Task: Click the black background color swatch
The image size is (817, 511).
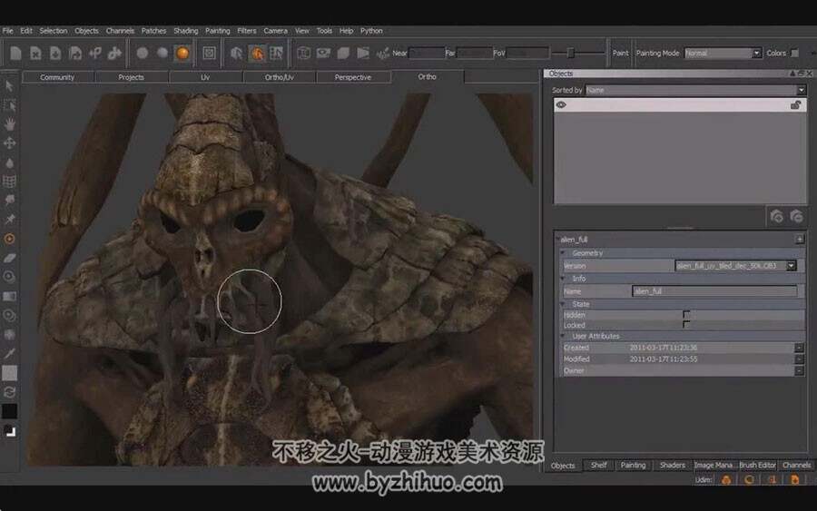Action: tap(9, 411)
